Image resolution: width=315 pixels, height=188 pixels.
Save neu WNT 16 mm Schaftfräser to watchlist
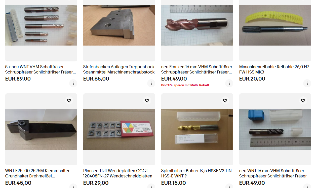(x=303, y=101)
